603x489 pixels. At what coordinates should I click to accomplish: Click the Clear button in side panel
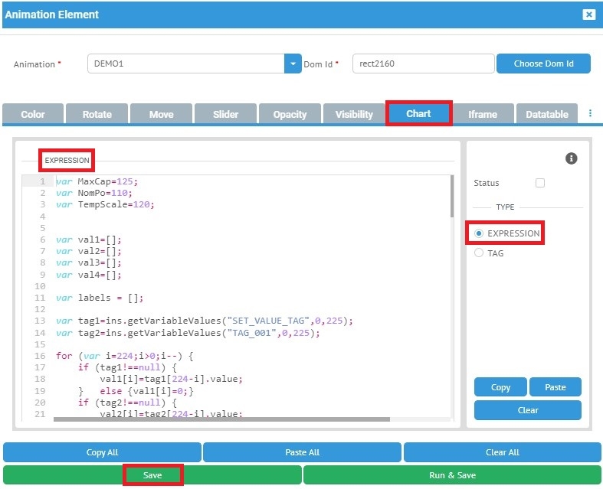click(527, 410)
